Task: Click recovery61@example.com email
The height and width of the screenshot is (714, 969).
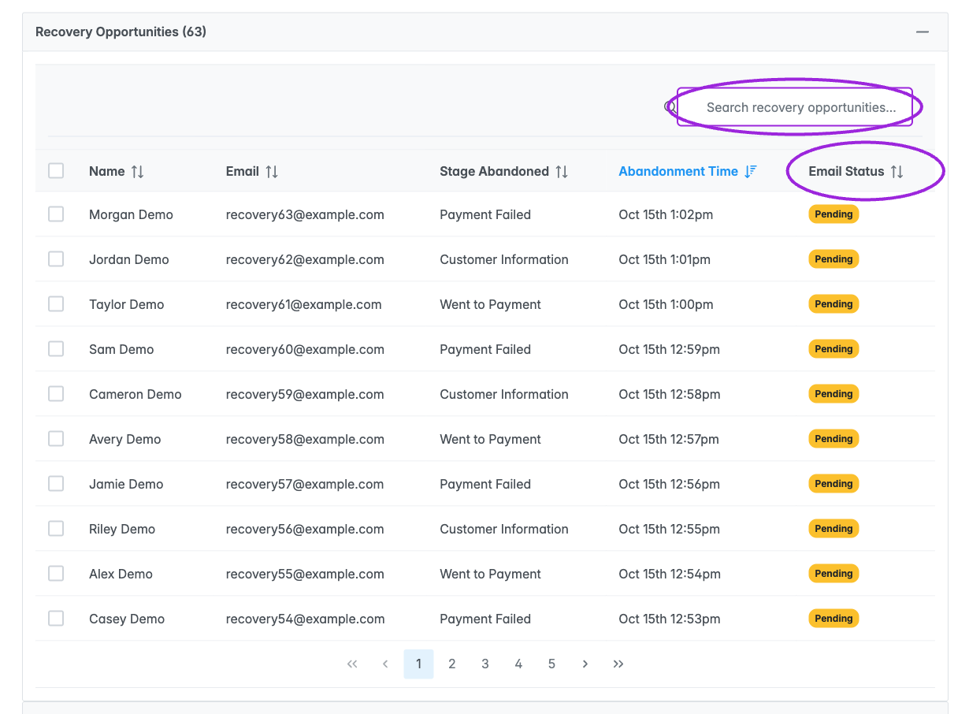Action: pyautogui.click(x=304, y=304)
